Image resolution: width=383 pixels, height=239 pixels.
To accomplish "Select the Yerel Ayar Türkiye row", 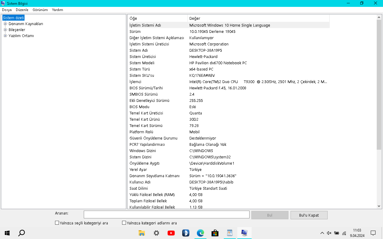I will [229, 169].
